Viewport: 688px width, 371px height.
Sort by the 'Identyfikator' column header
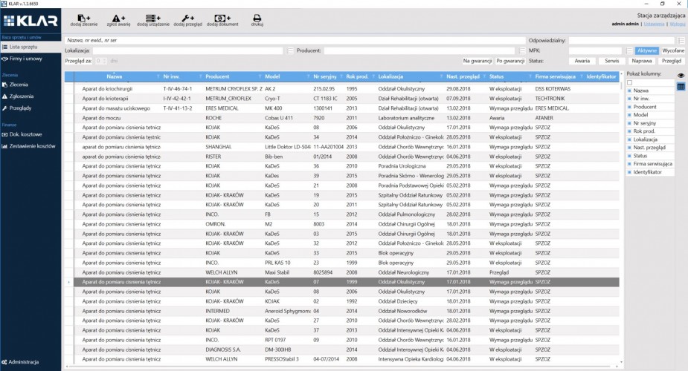[x=601, y=76]
